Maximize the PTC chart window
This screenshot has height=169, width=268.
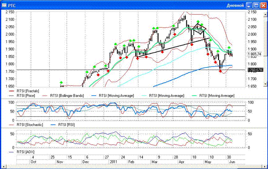[x=256, y=5]
